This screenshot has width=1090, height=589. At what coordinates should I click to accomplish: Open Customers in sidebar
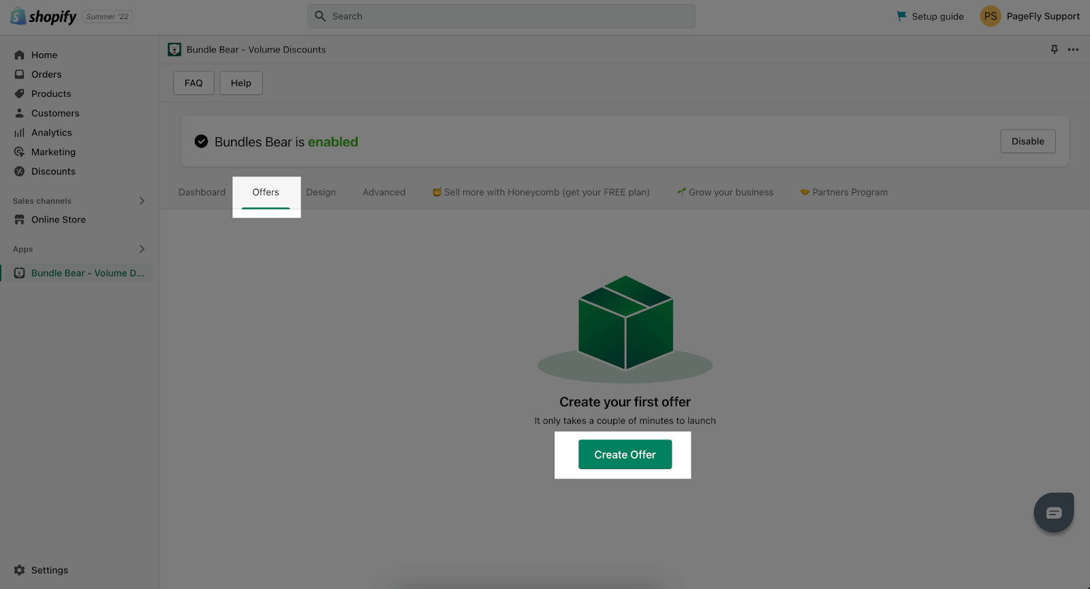[55, 113]
